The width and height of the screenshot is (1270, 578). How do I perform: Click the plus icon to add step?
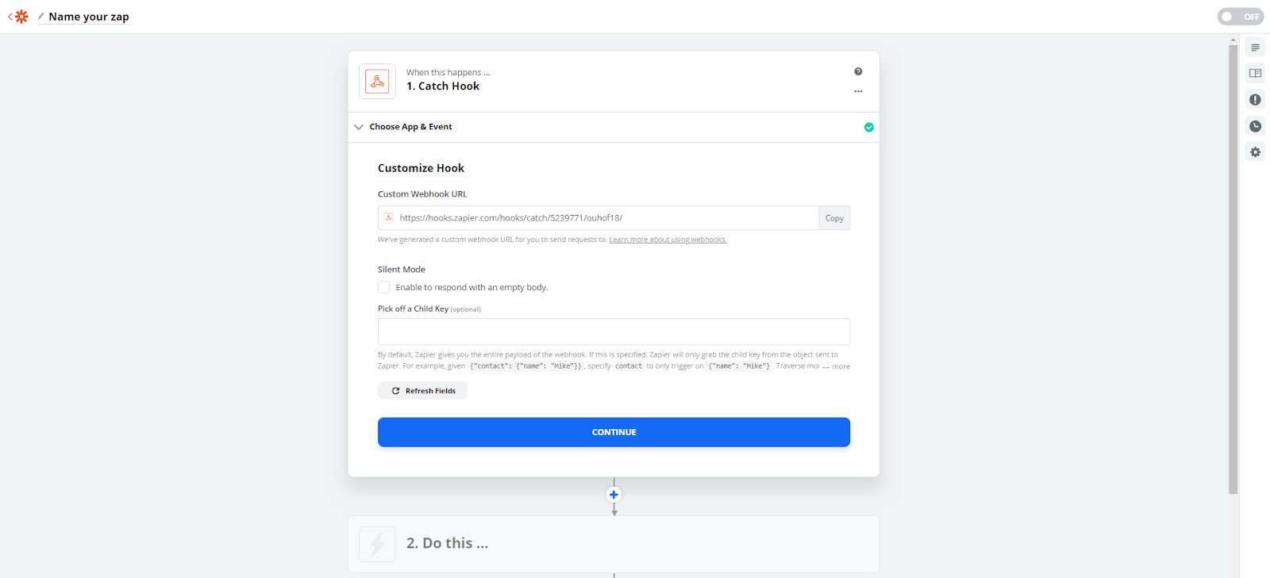614,495
